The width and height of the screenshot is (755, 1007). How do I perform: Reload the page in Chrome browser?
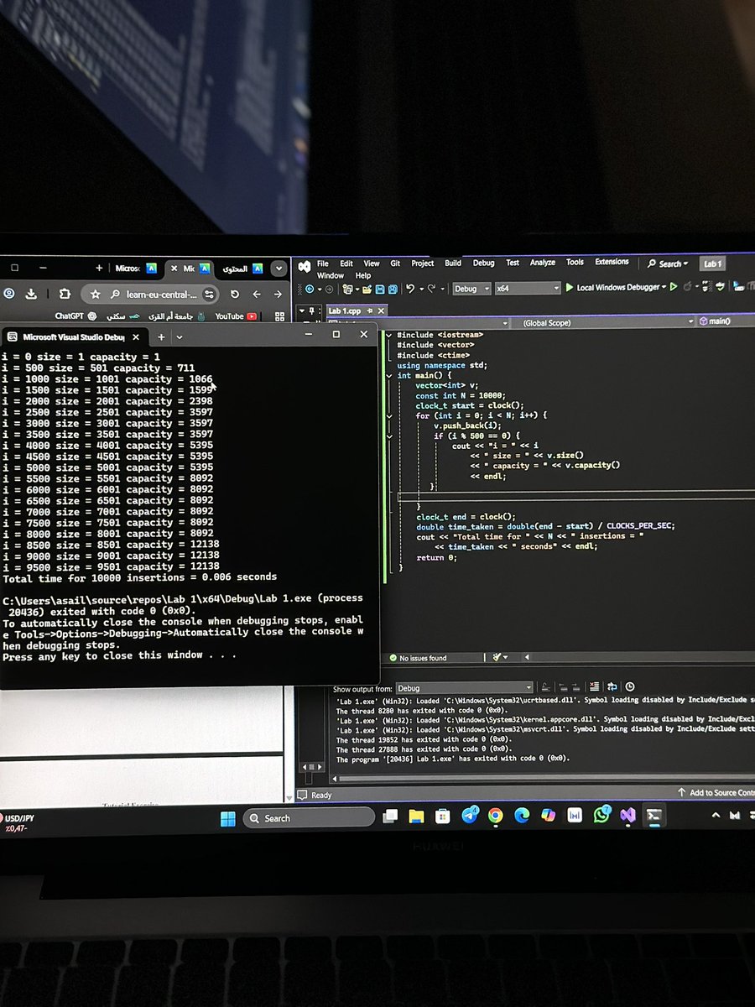point(235,295)
